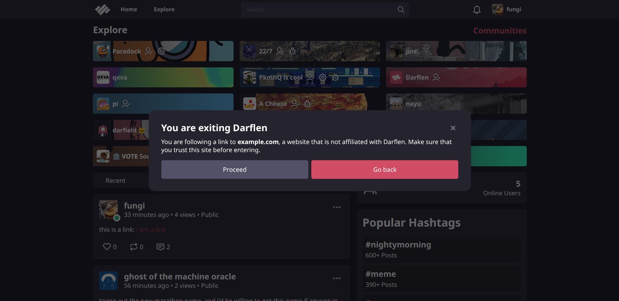This screenshot has width=619, height=301.
Task: Click the Darflen logo in the navbar
Action: [x=103, y=10]
